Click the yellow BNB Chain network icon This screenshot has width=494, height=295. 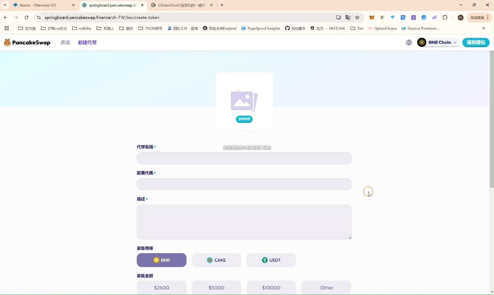421,42
